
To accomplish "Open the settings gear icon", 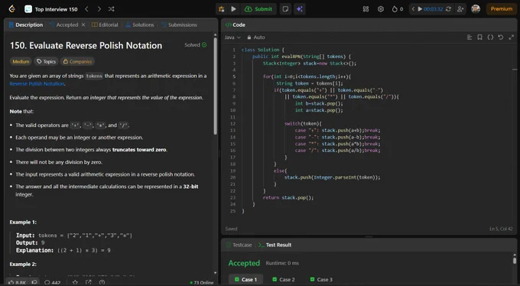I will (x=381, y=9).
